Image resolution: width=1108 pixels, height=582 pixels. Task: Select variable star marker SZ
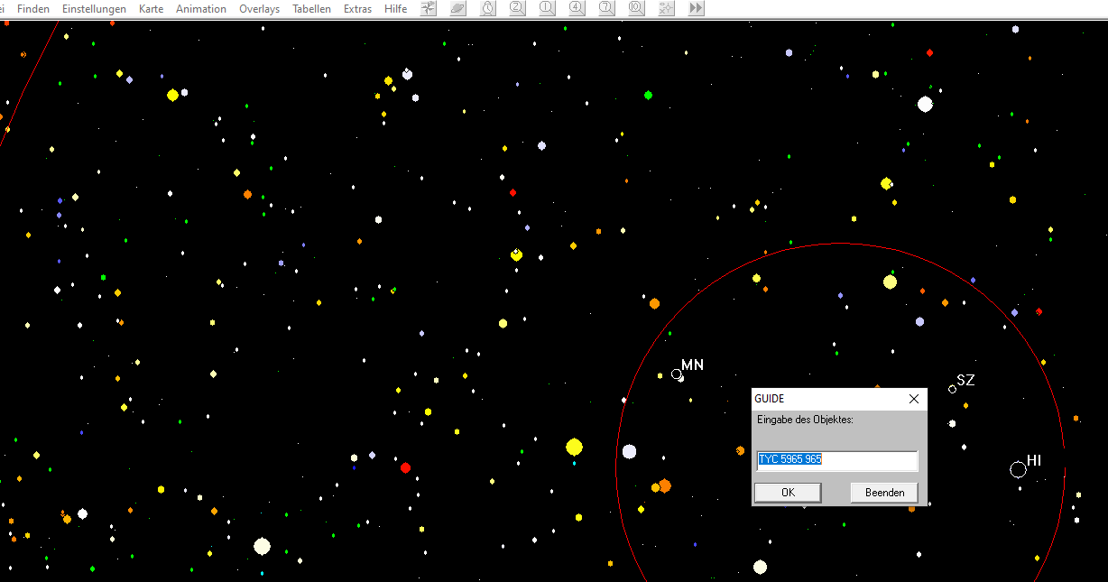coord(952,389)
